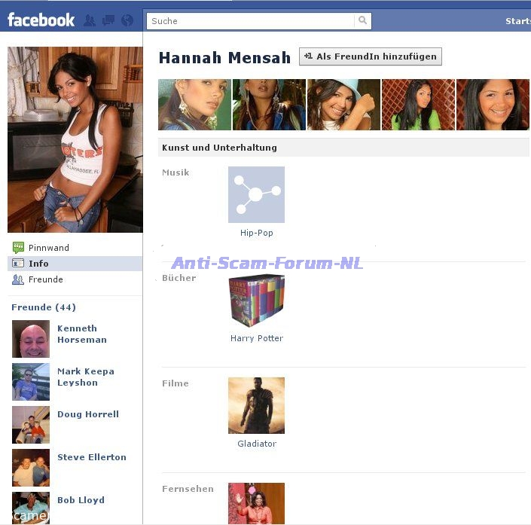This screenshot has width=531, height=525.
Task: Click Steve Ellerton's name link
Action: click(91, 457)
